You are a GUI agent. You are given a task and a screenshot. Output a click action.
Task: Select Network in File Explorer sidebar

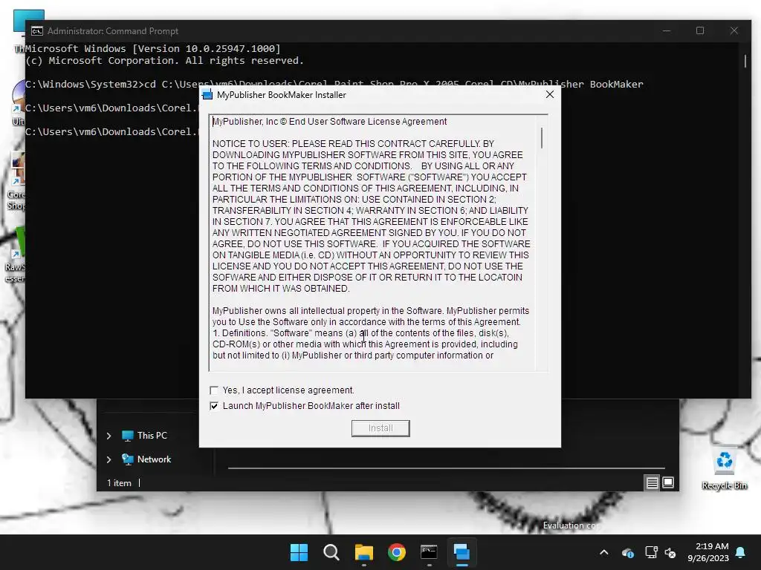(154, 459)
